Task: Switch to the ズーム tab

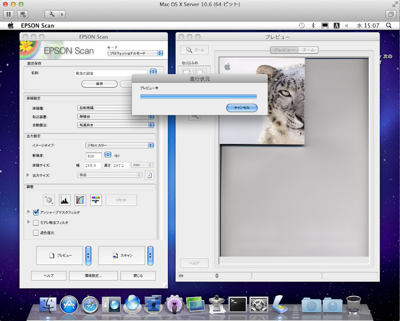Action: click(308, 50)
